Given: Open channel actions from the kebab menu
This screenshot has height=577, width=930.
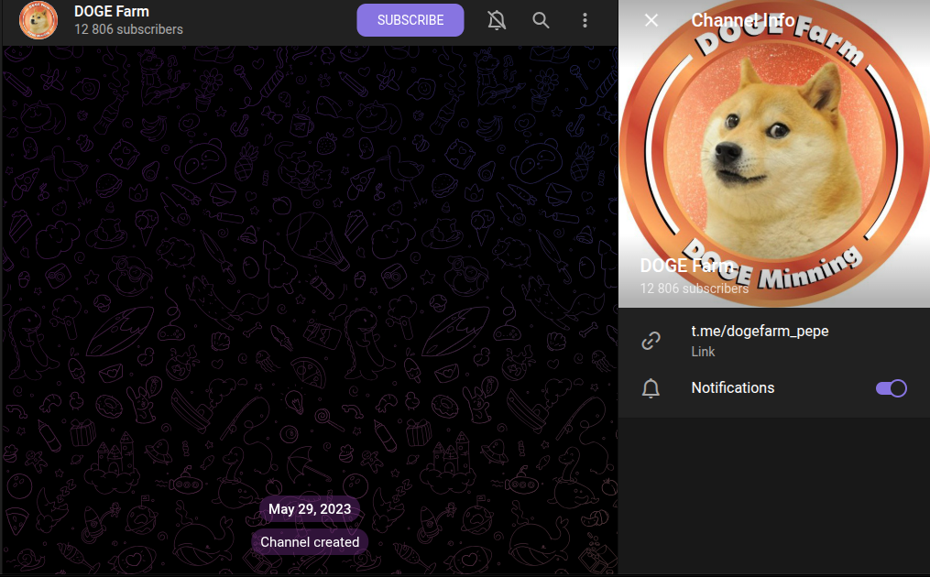Looking at the screenshot, I should pyautogui.click(x=585, y=19).
